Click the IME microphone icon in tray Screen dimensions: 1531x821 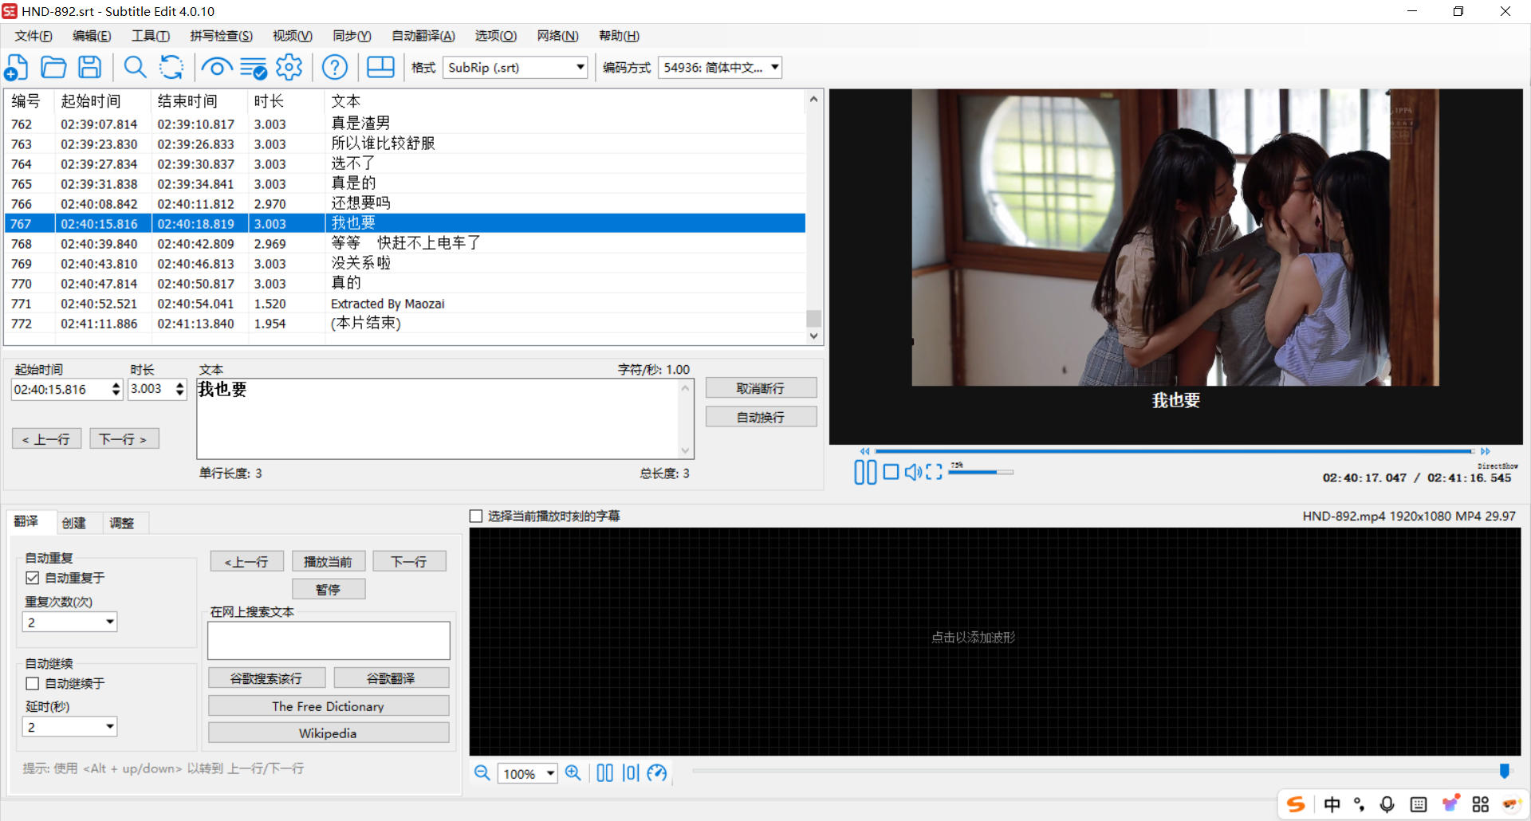coord(1387,804)
